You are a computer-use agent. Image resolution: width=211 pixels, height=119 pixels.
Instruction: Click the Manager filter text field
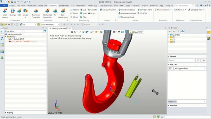click(34, 31)
